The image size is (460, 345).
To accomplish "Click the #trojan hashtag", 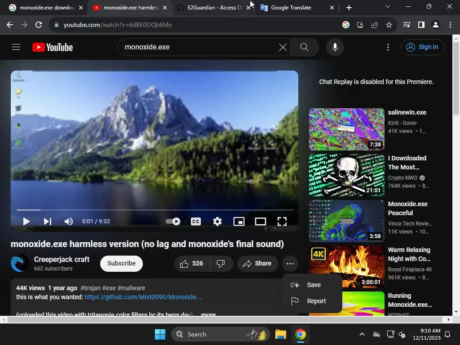I will 90,288.
